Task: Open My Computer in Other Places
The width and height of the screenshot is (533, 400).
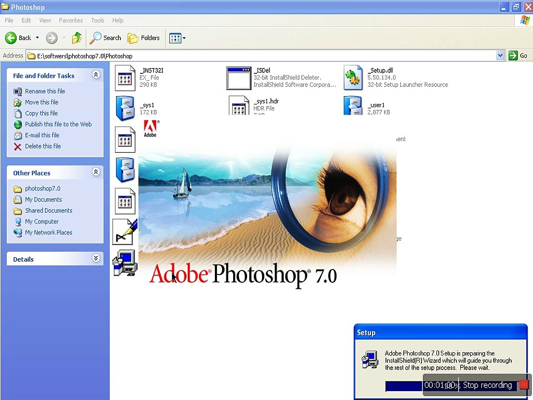Action: [x=42, y=222]
